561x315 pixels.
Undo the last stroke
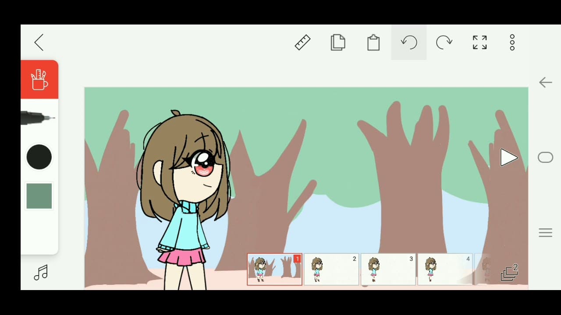(408, 42)
